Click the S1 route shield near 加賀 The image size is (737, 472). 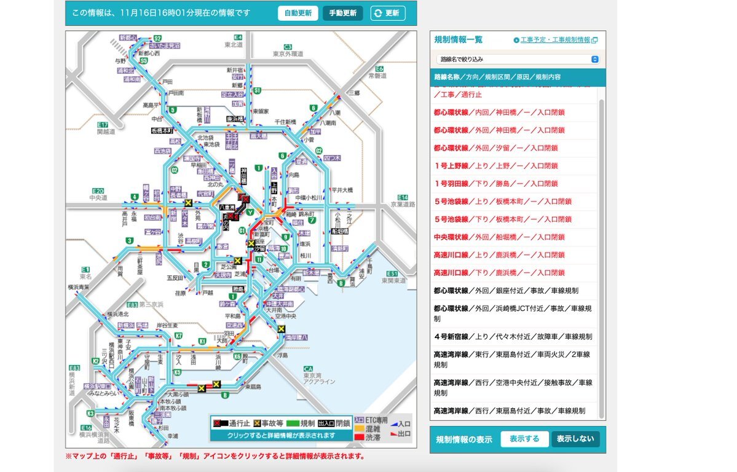coord(257,90)
